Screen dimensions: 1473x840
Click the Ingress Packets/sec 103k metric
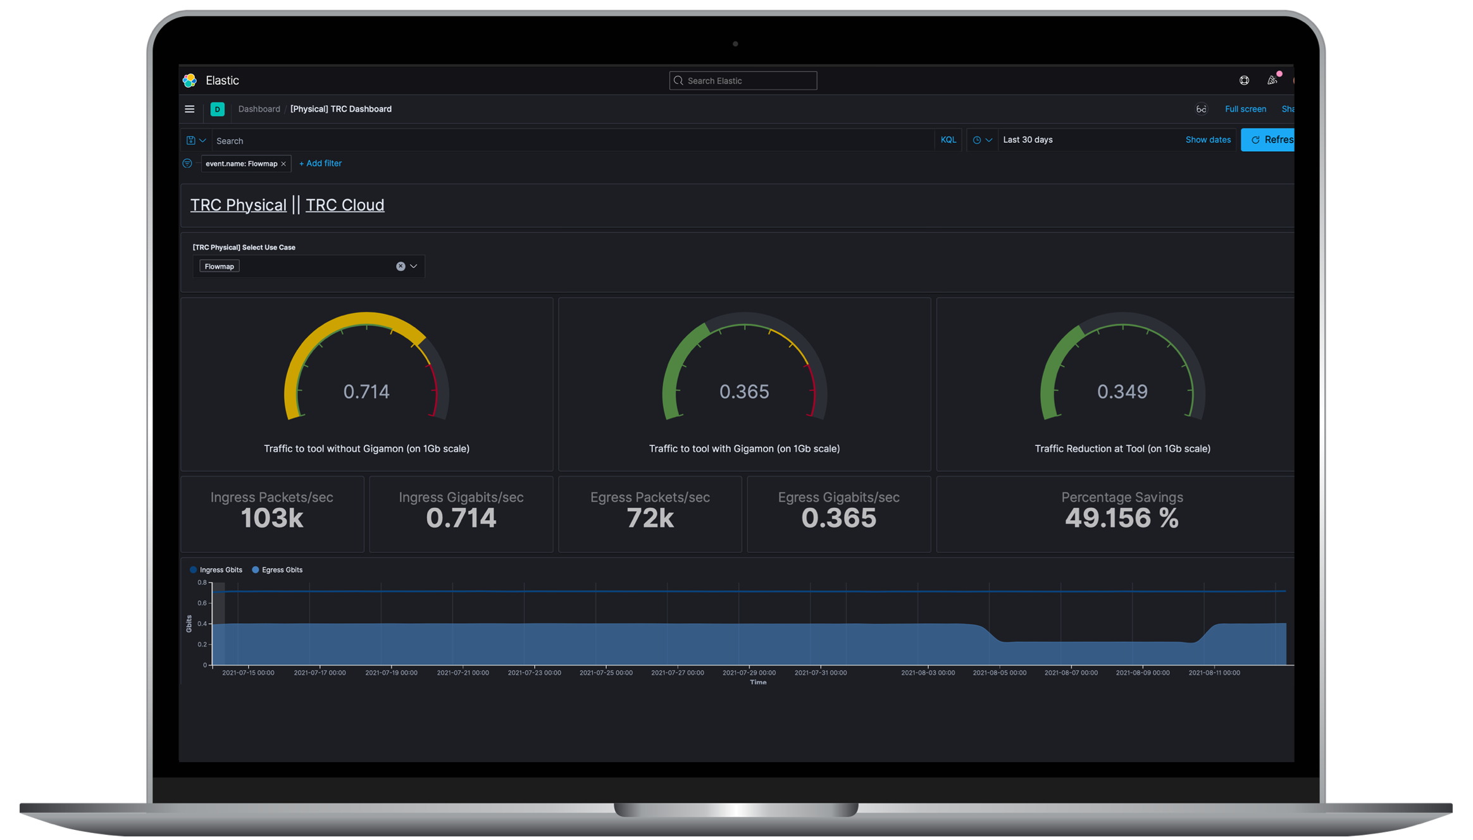[x=272, y=514]
